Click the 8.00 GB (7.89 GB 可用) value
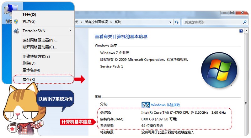Image resolution: width=251 pixels, height=138 pixels. (159, 119)
